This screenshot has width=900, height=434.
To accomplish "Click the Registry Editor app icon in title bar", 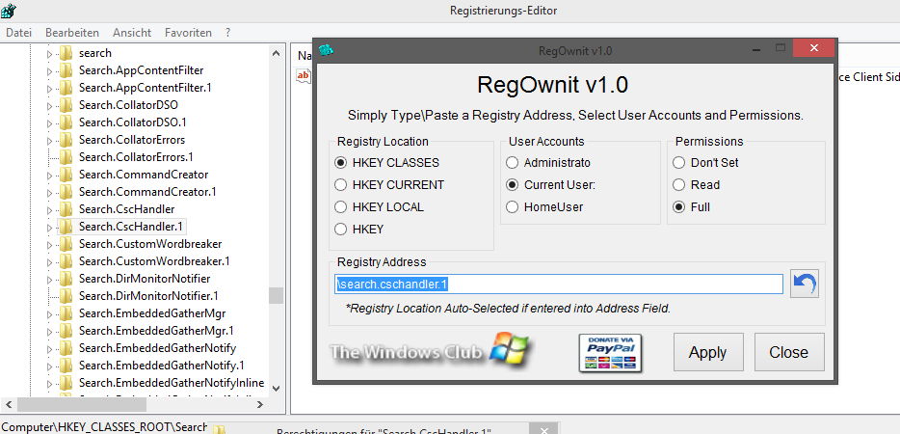I will pyautogui.click(x=8, y=11).
